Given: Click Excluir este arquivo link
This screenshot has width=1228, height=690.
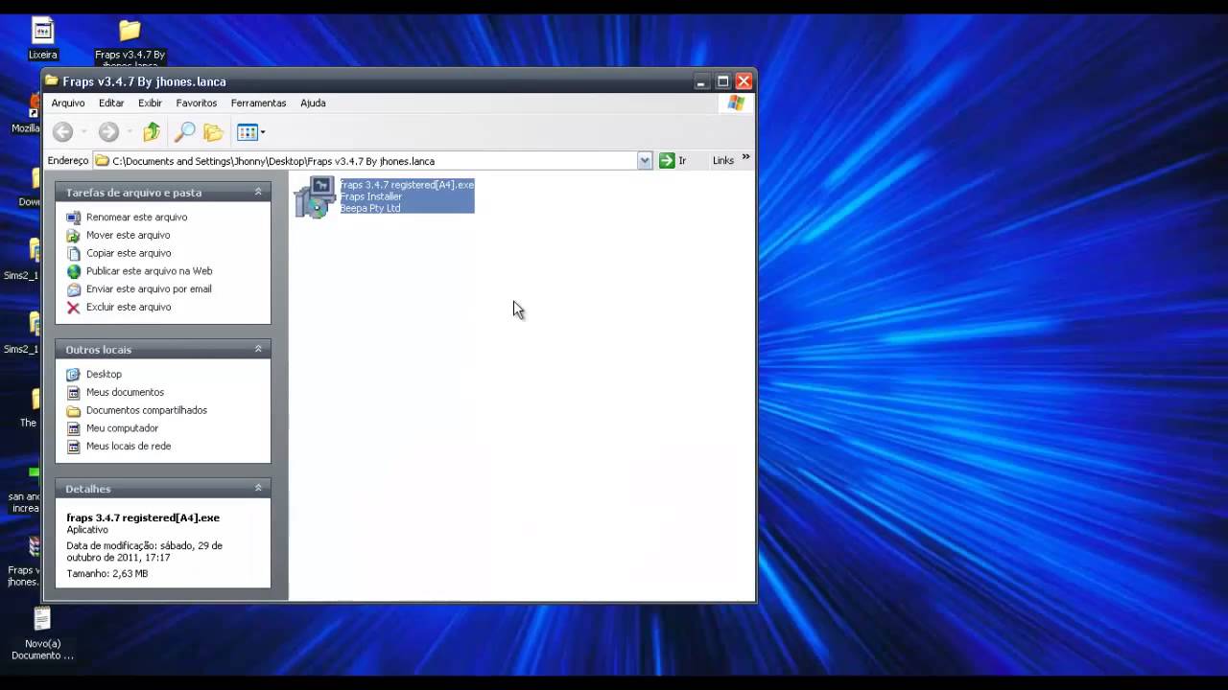Looking at the screenshot, I should click(129, 307).
